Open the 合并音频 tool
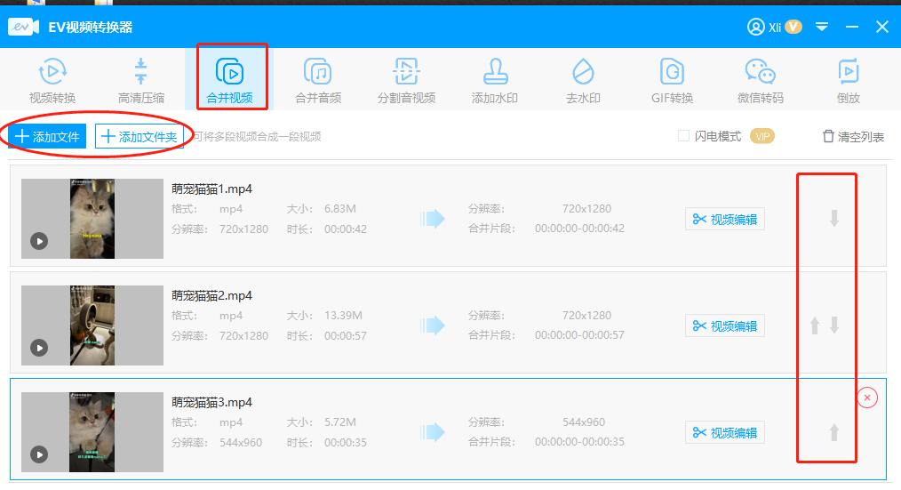901x490 pixels. point(318,81)
